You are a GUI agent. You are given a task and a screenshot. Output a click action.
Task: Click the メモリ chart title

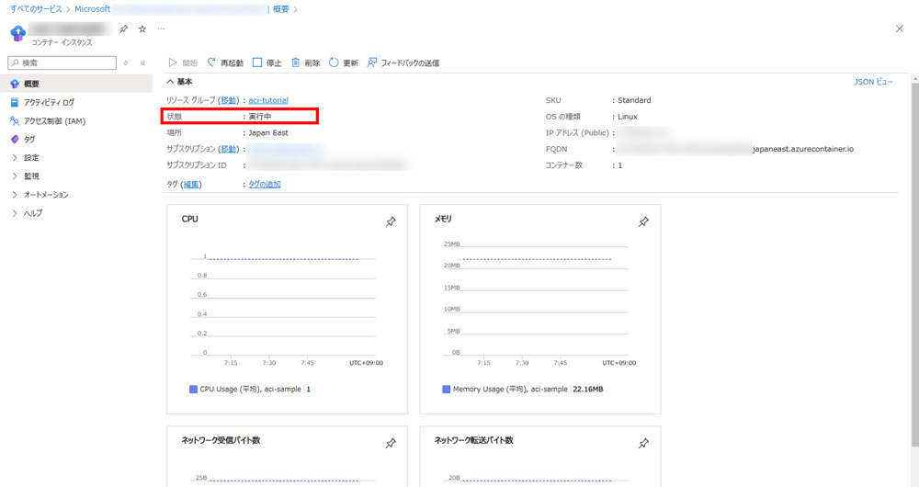pyautogui.click(x=443, y=219)
